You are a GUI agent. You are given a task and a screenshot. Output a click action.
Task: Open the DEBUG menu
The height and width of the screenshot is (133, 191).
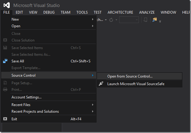tap(49, 12)
